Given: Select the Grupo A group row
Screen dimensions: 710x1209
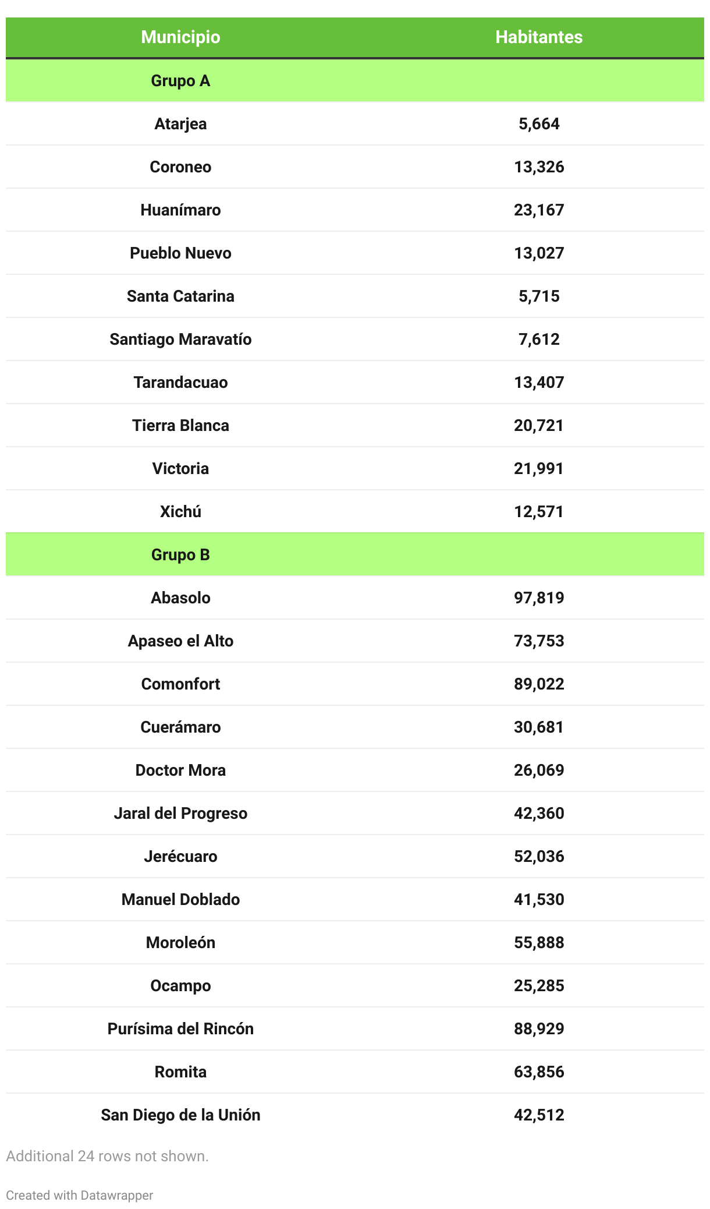Looking at the screenshot, I should tap(180, 80).
